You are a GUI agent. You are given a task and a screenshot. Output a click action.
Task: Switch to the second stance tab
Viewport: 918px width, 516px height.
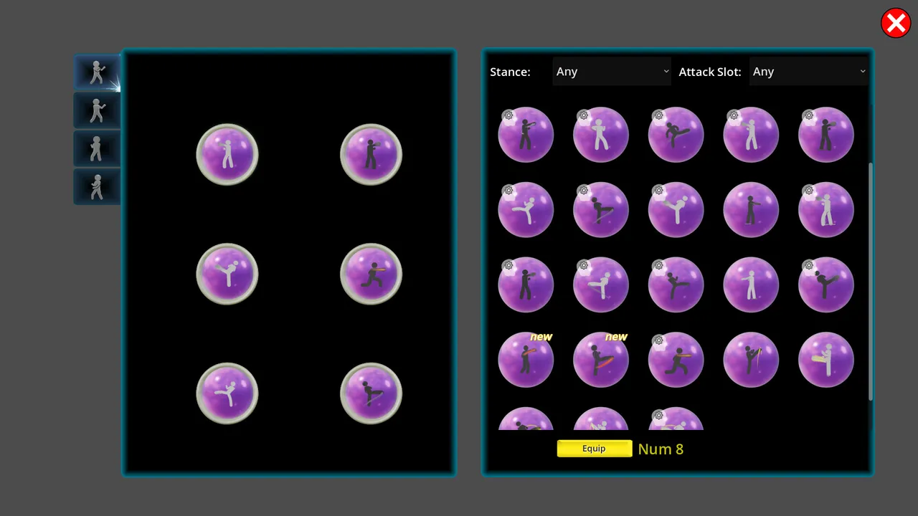(x=97, y=110)
